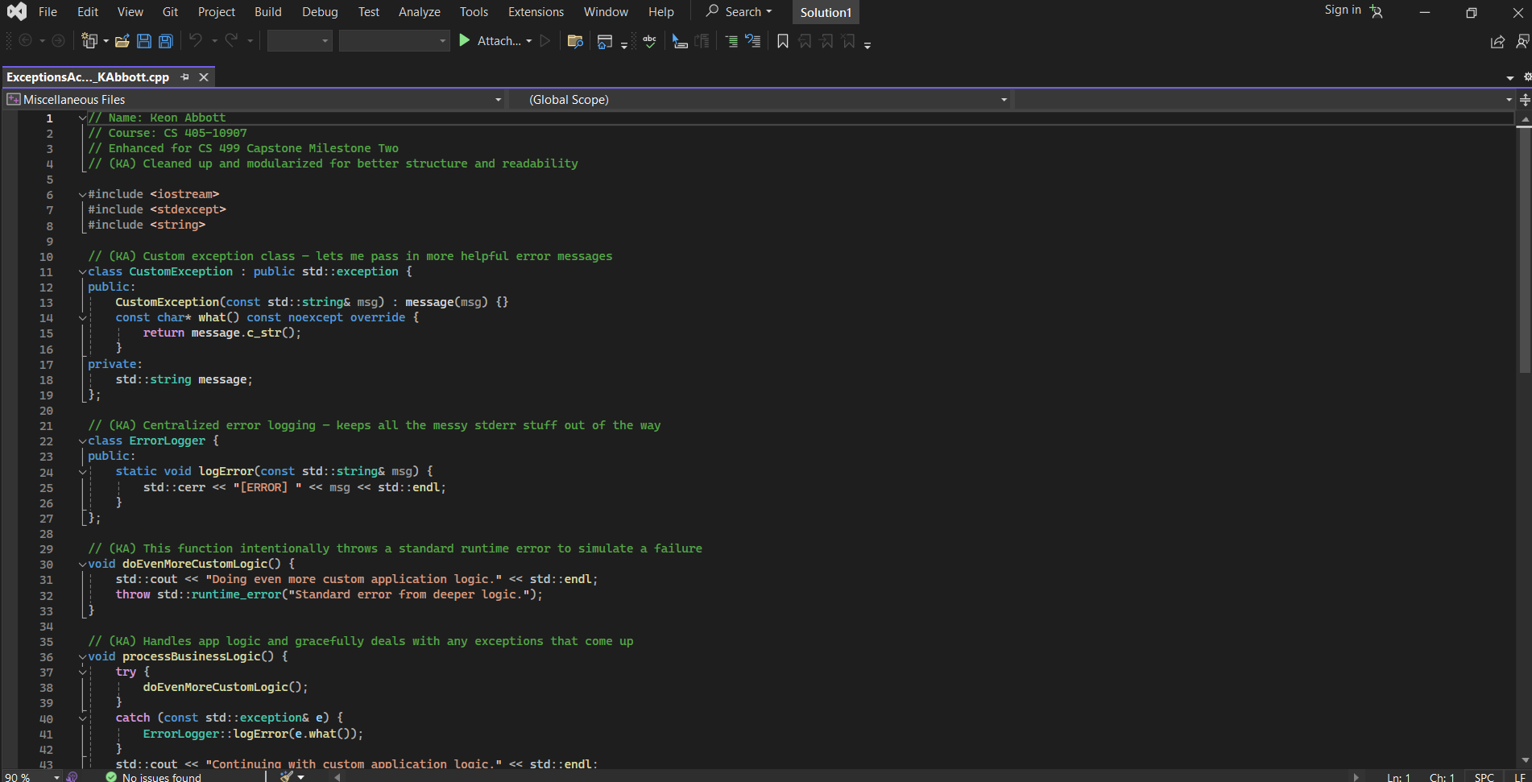
Task: Open the Analyze menu
Action: (420, 12)
